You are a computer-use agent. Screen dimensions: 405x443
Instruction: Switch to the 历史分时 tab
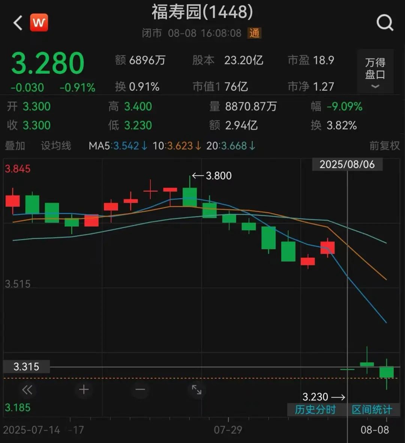[x=315, y=410]
